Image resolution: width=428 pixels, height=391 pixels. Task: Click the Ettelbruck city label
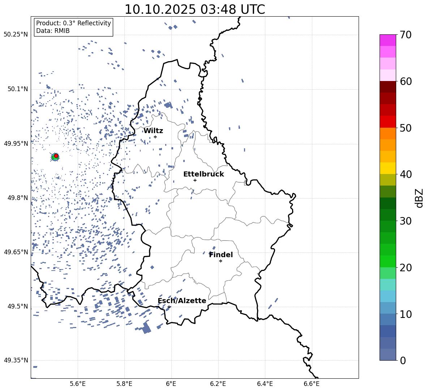click(x=204, y=174)
